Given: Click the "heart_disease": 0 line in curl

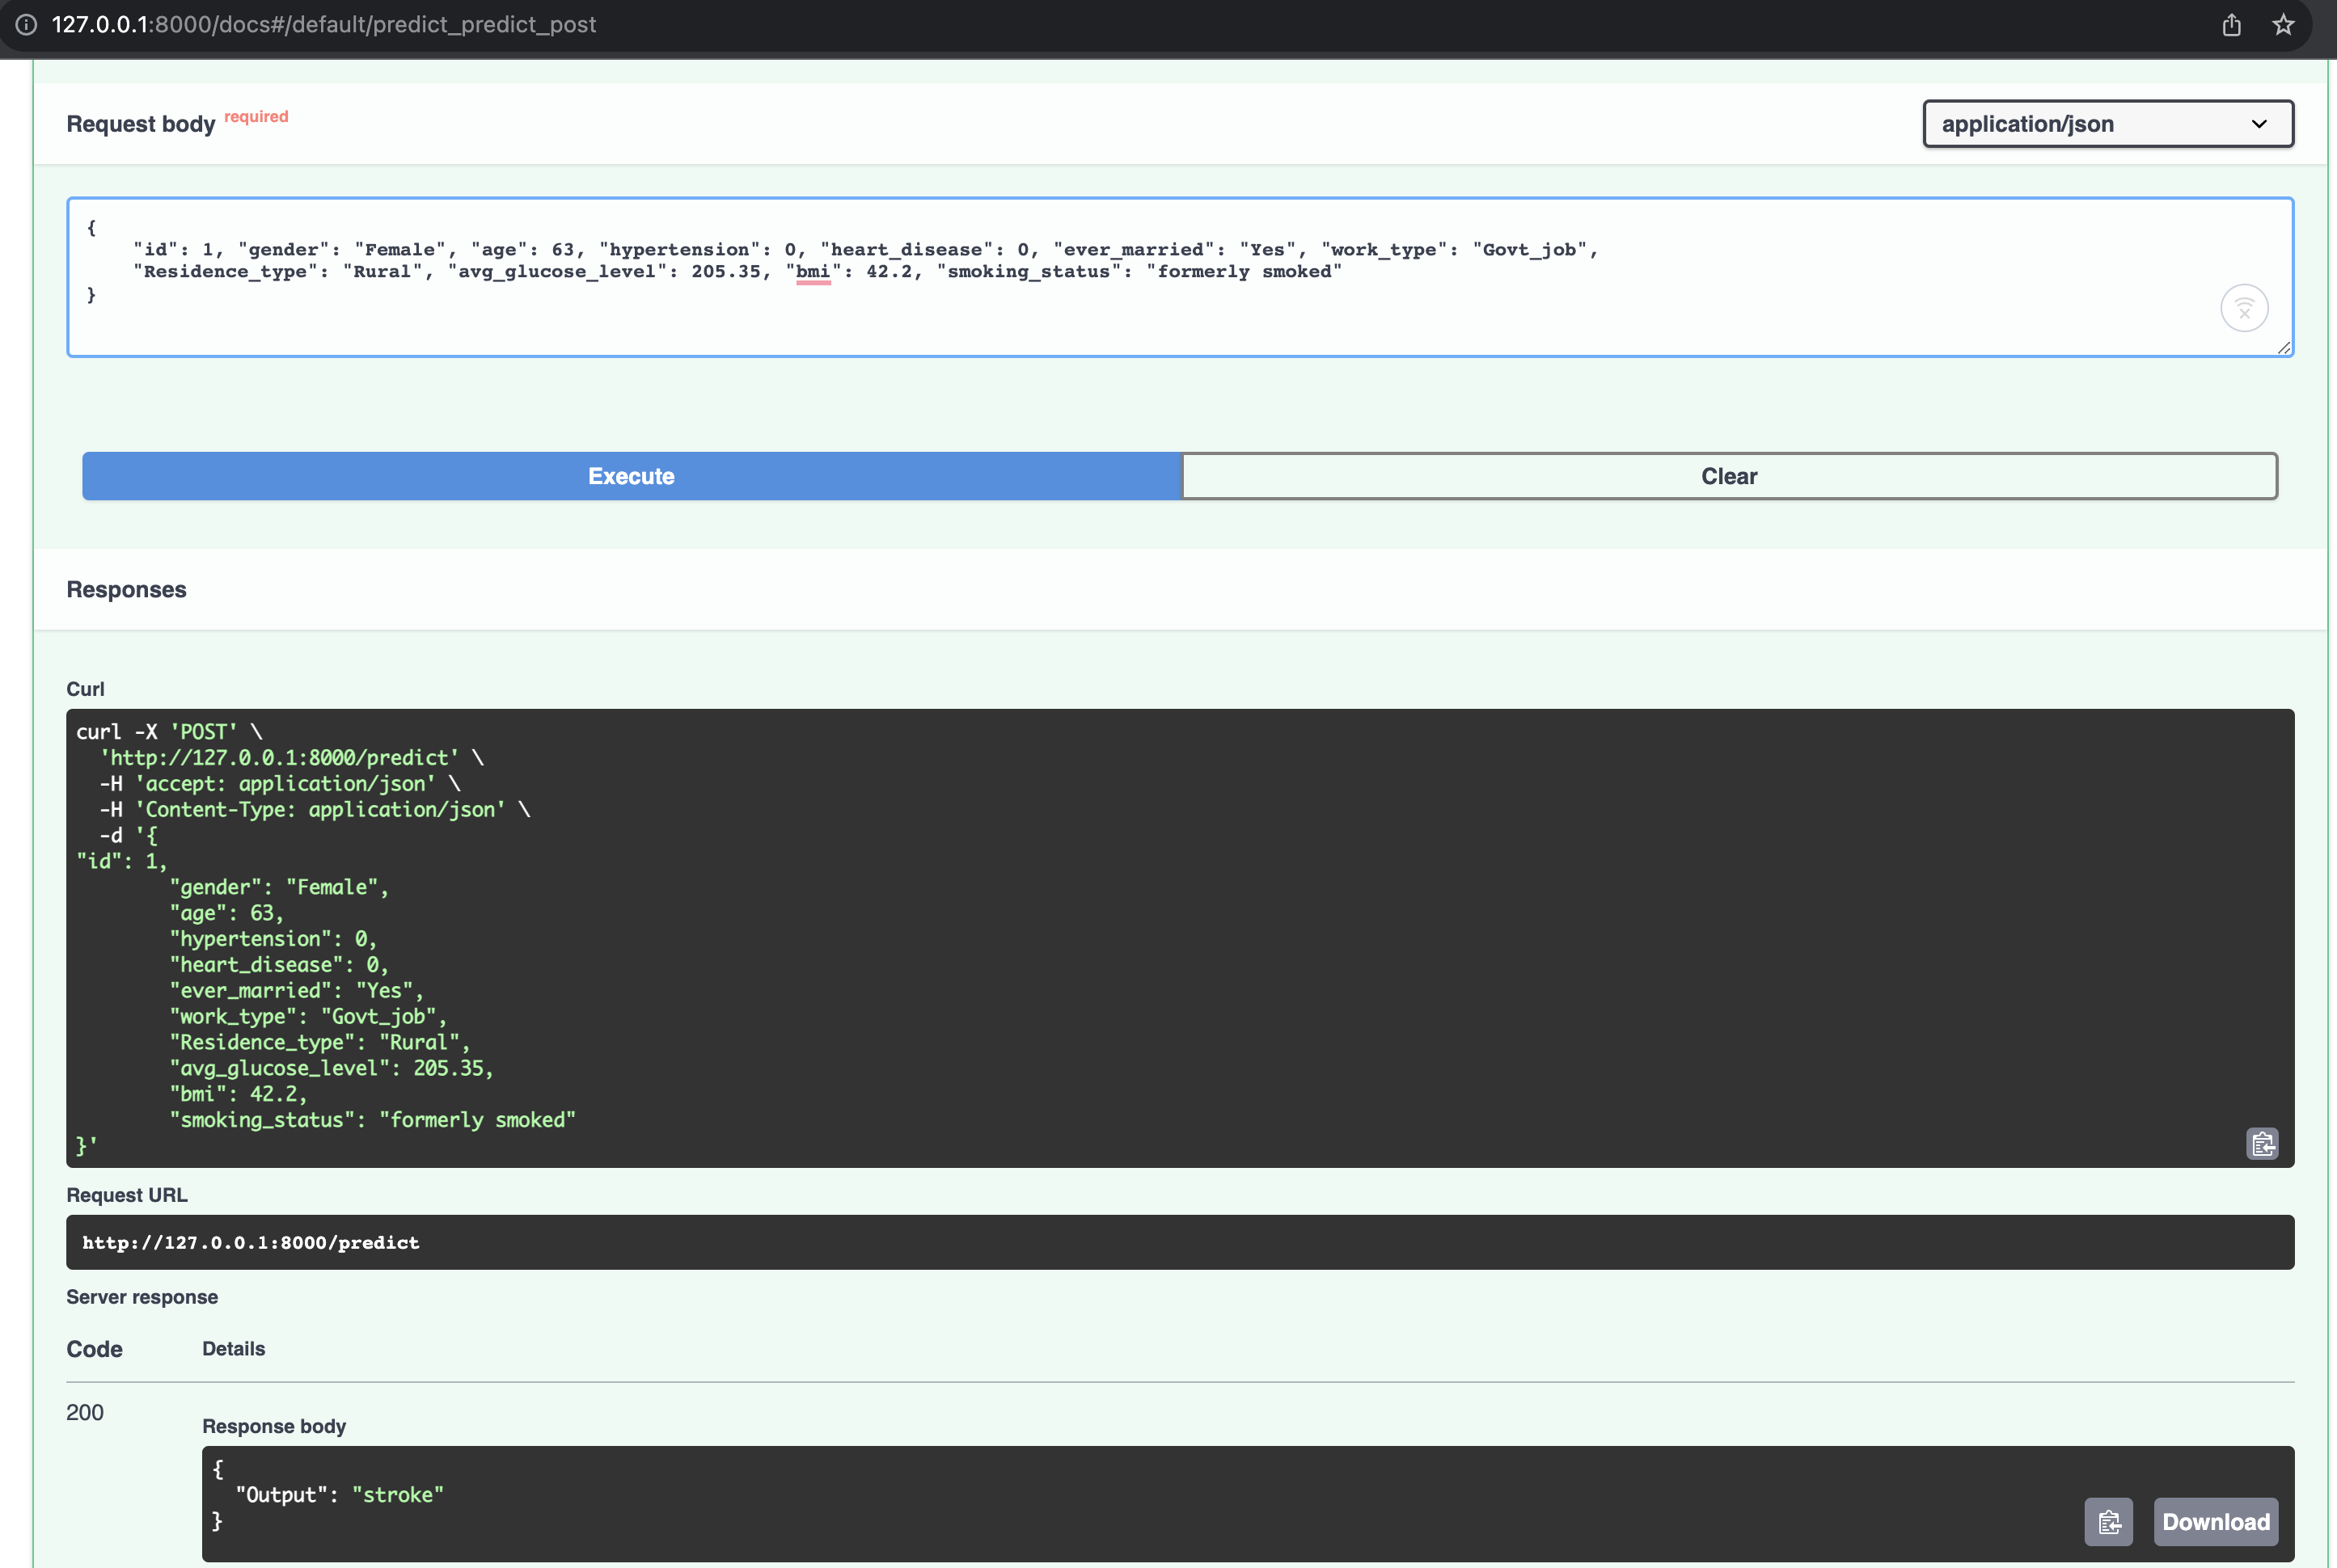Looking at the screenshot, I should point(279,965).
